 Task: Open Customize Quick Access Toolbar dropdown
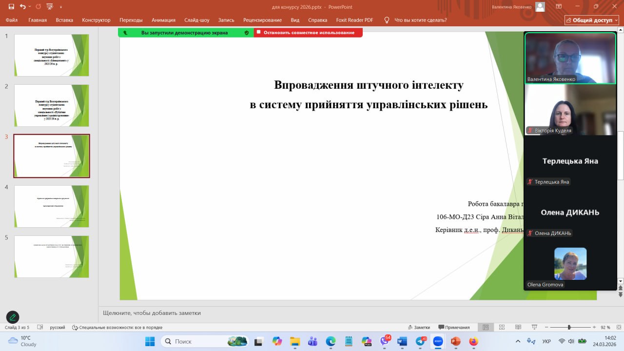point(60,7)
